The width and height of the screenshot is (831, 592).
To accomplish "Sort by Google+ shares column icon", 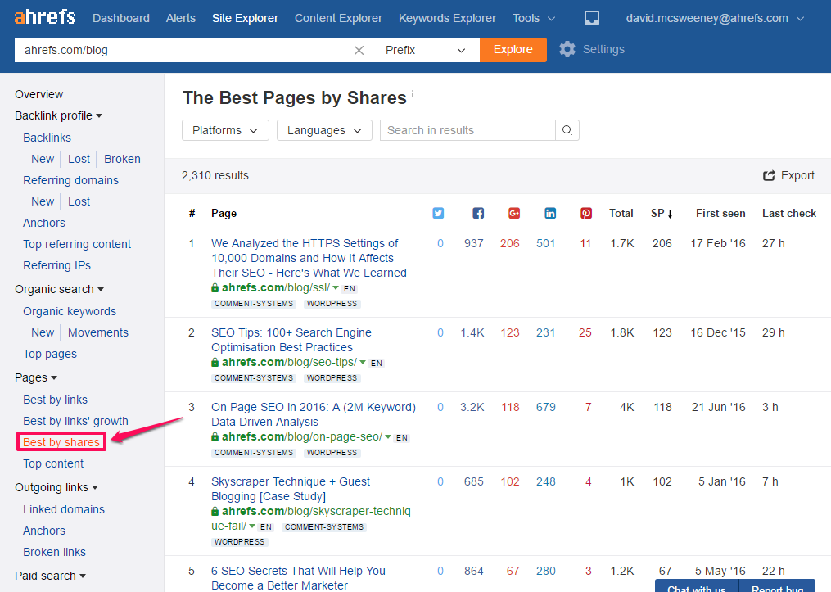I will click(514, 213).
